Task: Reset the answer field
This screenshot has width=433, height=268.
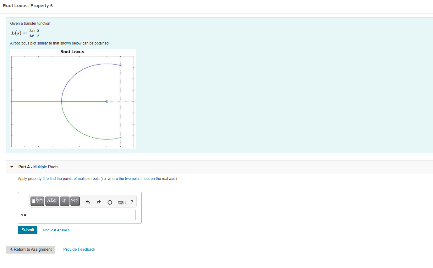Action: [x=110, y=202]
